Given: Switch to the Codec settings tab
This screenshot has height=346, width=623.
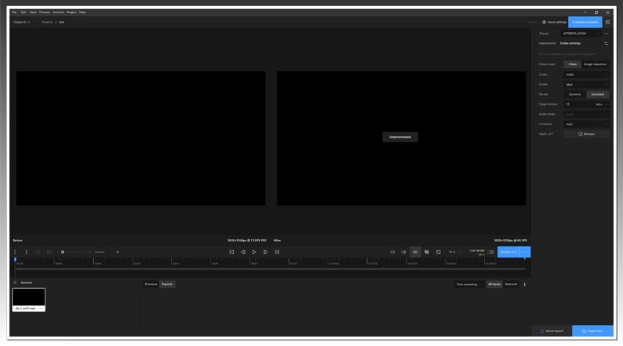Looking at the screenshot, I should tap(570, 43).
